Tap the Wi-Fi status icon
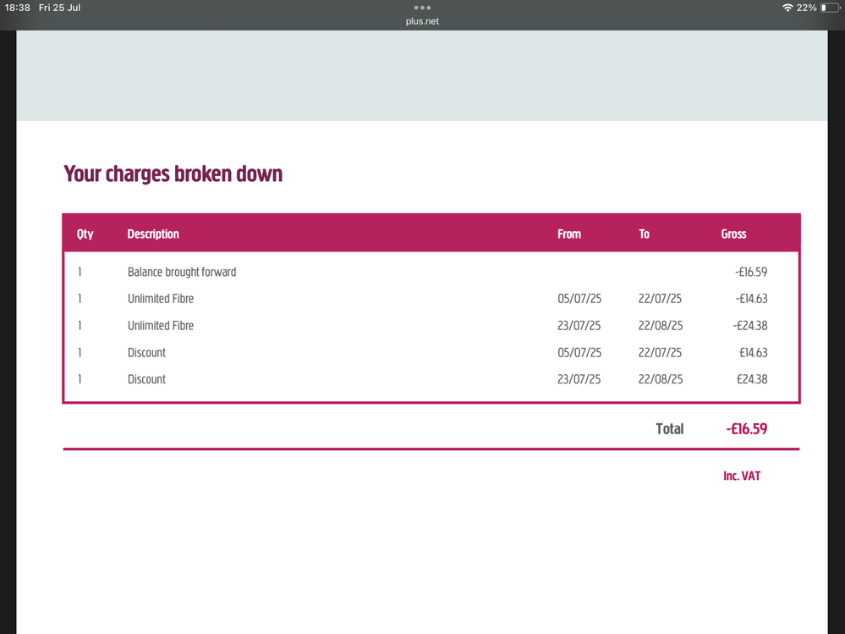The width and height of the screenshot is (845, 634). 787,8
